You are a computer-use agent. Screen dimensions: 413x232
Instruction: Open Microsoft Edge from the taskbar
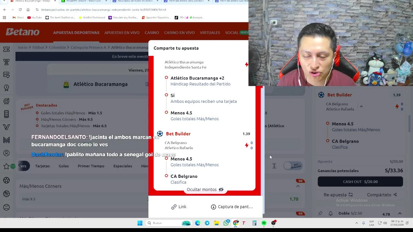(197, 223)
